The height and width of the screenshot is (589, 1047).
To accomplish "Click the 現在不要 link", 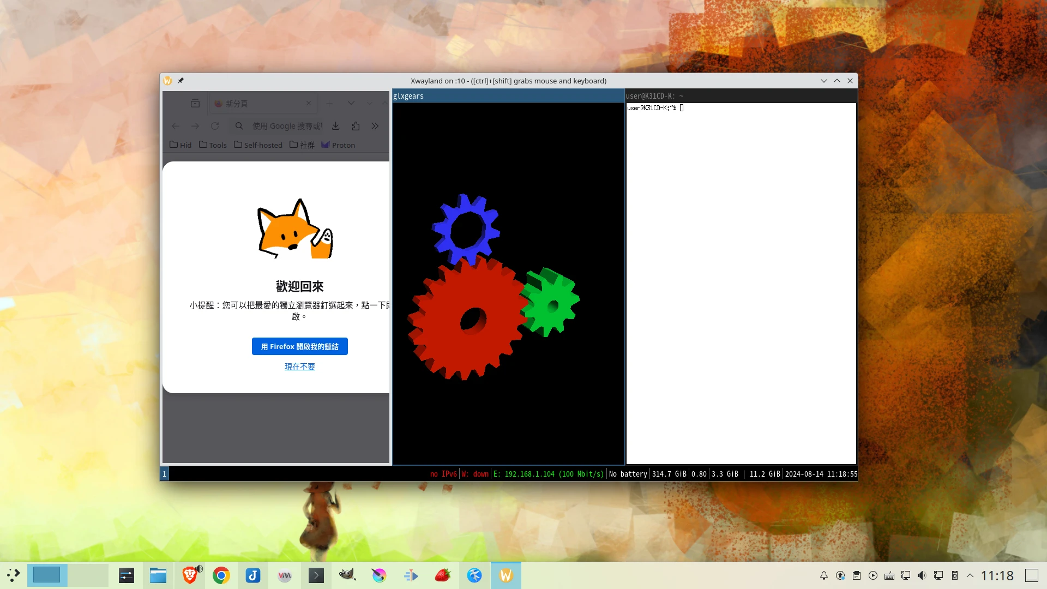I will point(299,366).
